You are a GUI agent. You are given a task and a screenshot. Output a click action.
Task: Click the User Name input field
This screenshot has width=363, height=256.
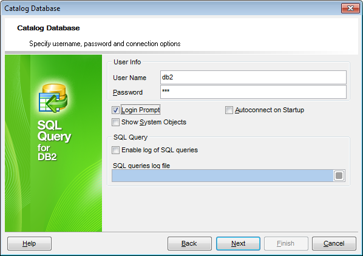pyautogui.click(x=253, y=77)
